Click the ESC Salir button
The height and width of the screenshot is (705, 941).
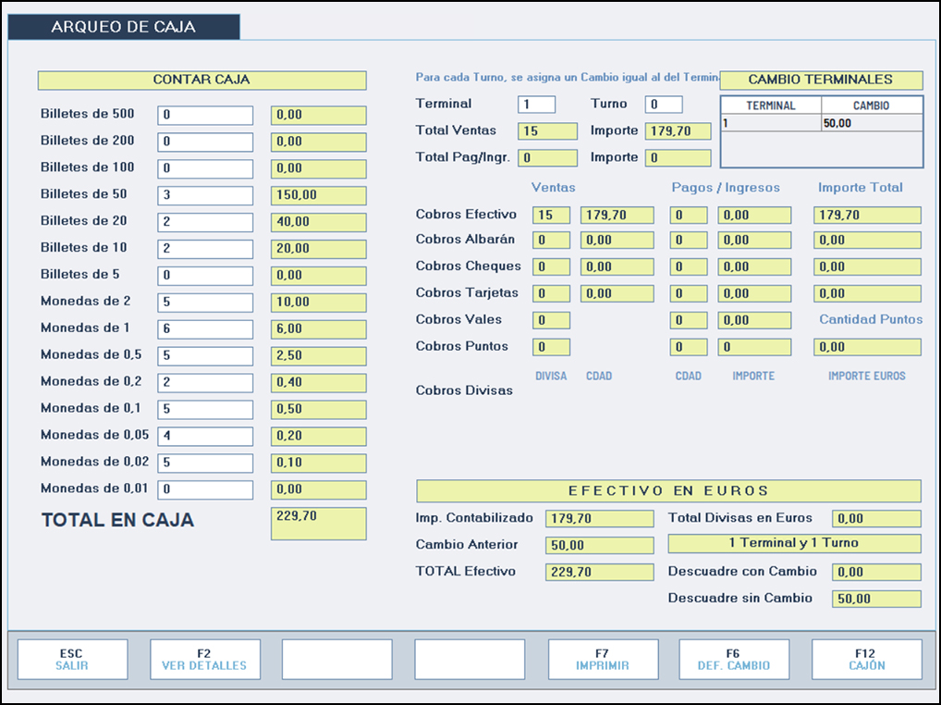point(72,659)
